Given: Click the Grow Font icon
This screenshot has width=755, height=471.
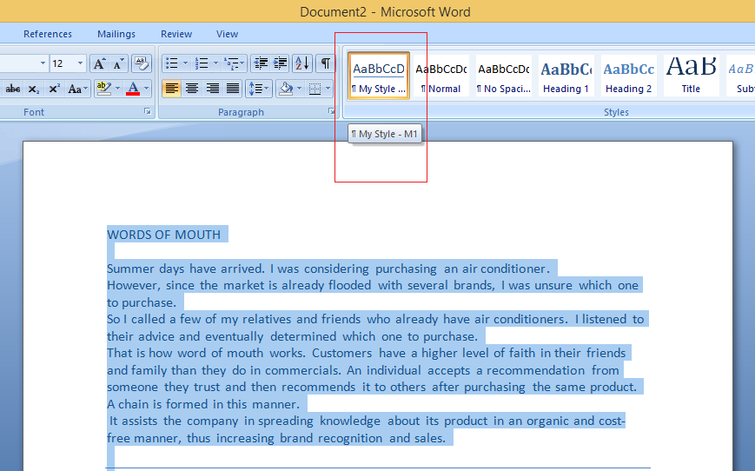Looking at the screenshot, I should pyautogui.click(x=99, y=63).
